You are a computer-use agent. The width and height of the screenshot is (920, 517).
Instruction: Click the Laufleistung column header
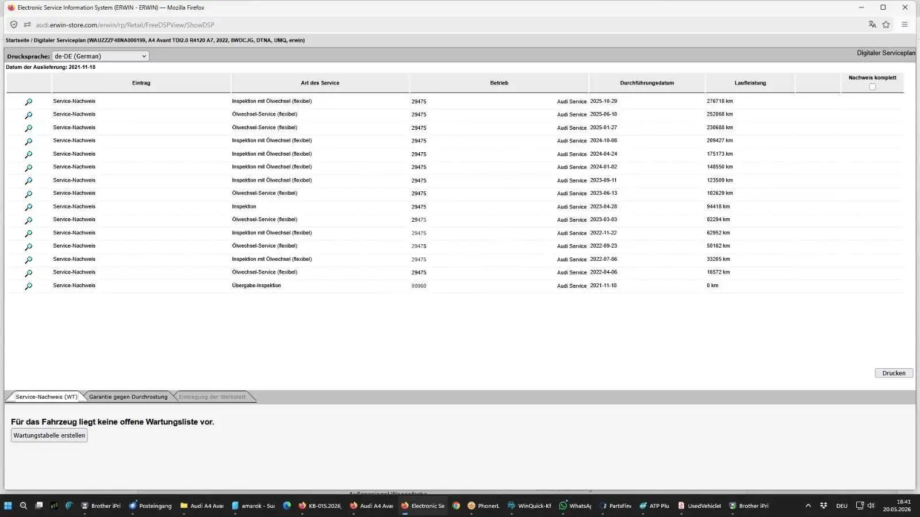pyautogui.click(x=750, y=83)
